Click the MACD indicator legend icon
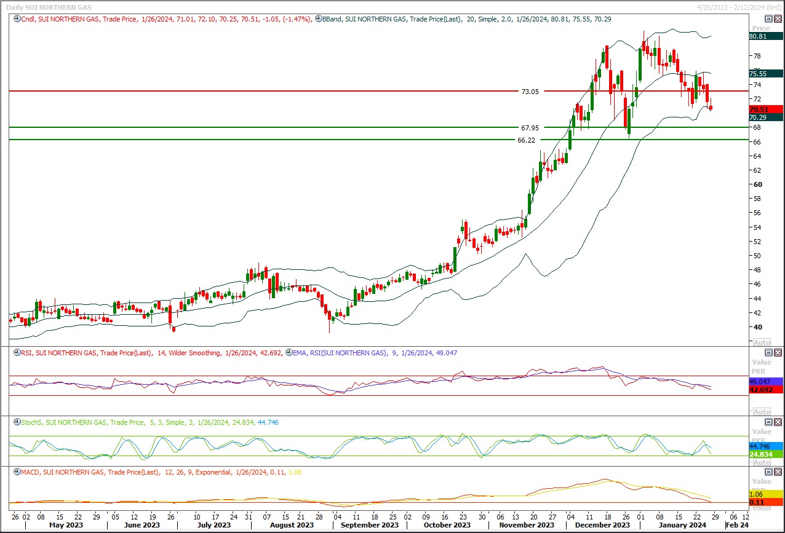 [17, 472]
